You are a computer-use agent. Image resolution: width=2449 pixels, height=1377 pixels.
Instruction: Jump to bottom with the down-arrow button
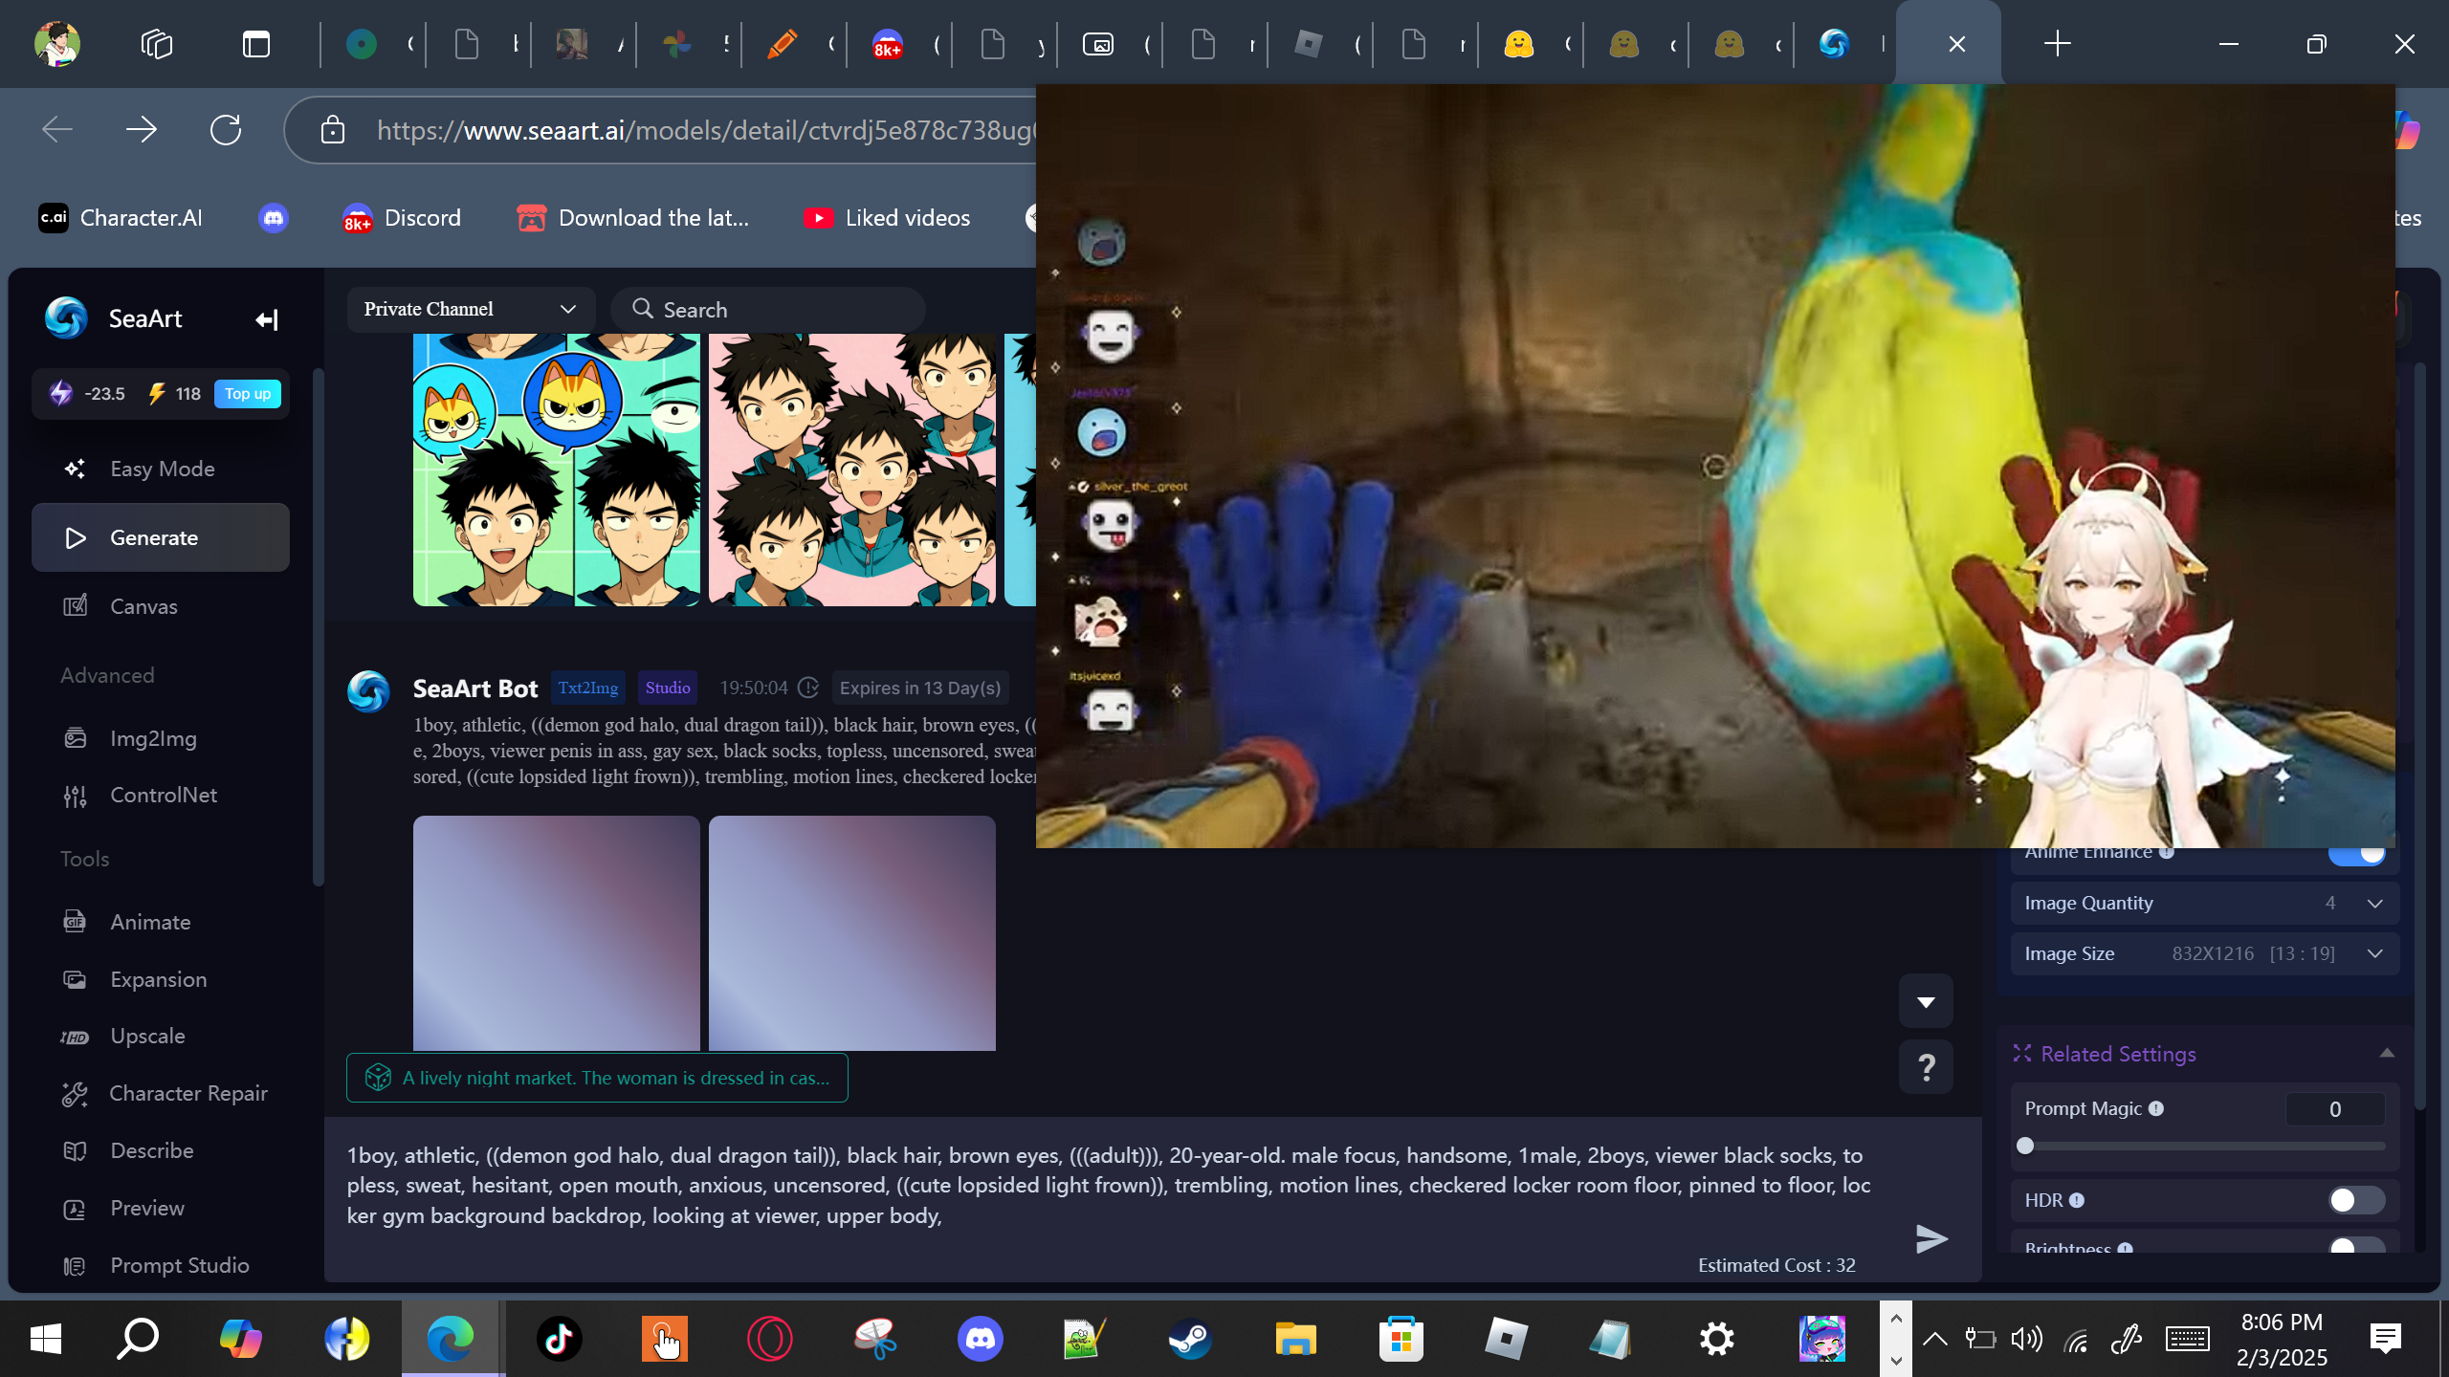click(x=1926, y=1001)
